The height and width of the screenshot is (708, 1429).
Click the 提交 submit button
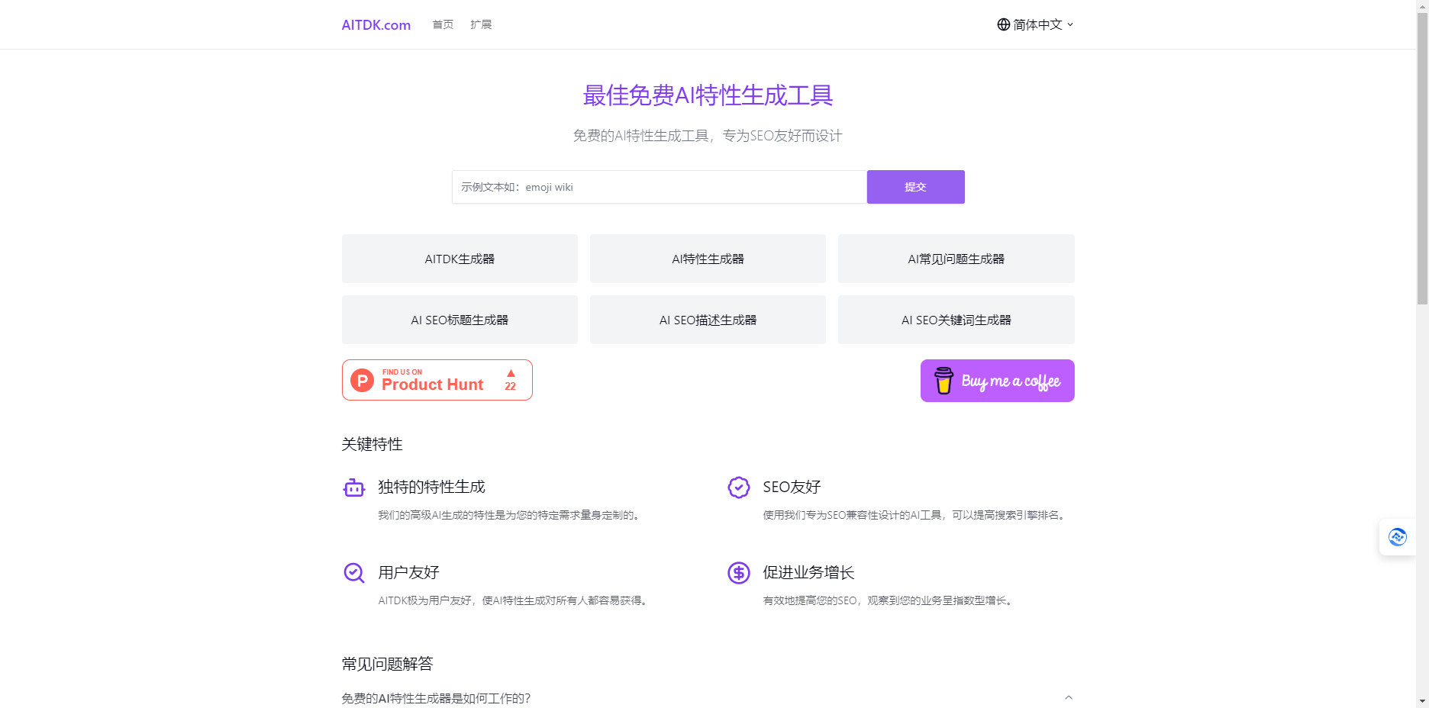pos(915,186)
